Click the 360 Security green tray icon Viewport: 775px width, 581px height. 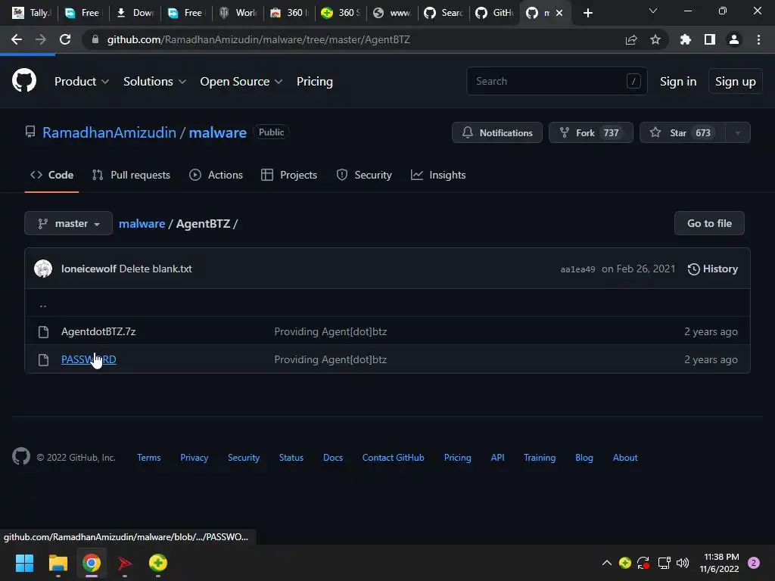click(624, 563)
